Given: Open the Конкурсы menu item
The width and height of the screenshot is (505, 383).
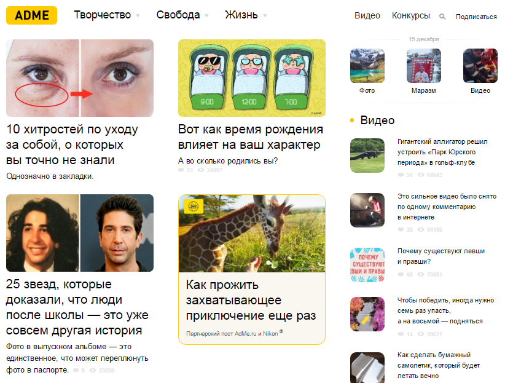Looking at the screenshot, I should (410, 15).
